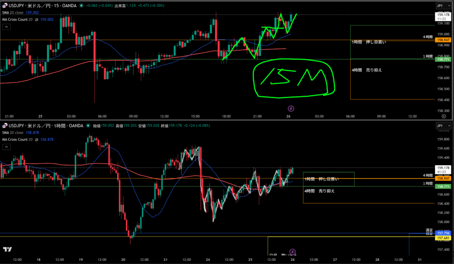454x264 pixels.
Task: Click the green 158.771 price label on the upper chart
Action: tap(443, 59)
